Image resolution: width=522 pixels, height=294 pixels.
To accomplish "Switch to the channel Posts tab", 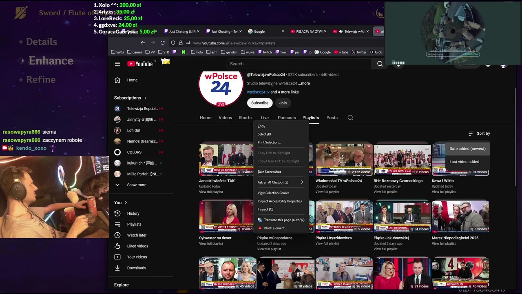I will [x=332, y=118].
